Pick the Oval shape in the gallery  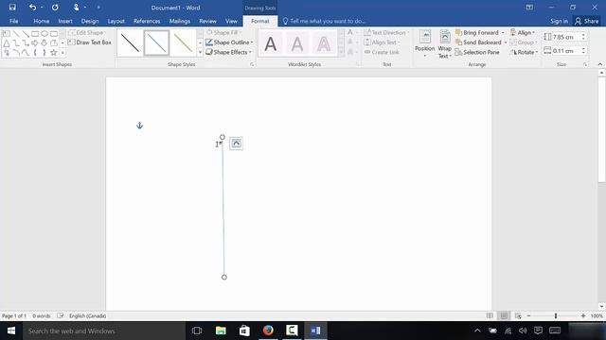[x=45, y=34]
